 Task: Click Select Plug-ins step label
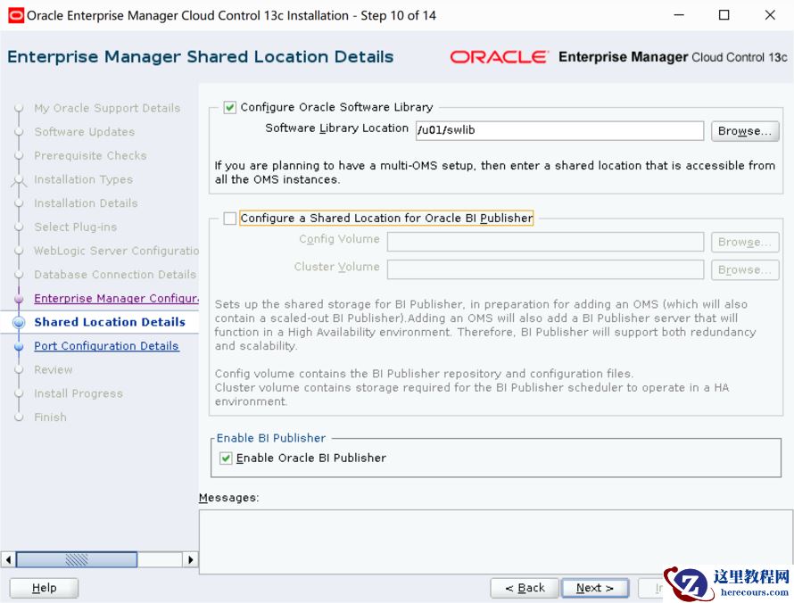click(76, 227)
